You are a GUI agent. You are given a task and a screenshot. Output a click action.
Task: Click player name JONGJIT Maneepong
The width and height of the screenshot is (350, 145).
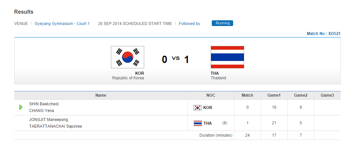point(49,120)
